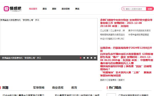Select the fifth carousel dot

[95, 58]
